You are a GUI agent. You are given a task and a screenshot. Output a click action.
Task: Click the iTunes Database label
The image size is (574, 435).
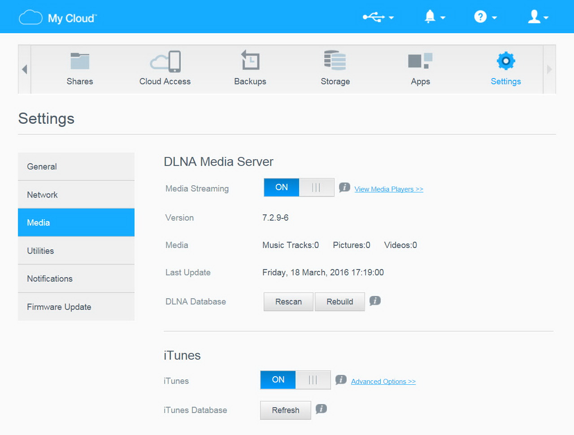point(195,410)
